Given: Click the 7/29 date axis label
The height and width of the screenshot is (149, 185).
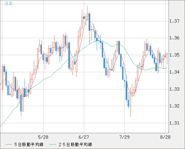Looking at the screenshot, I should click(124, 137).
